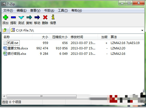Click the blue Extract (提取) minus icon

point(13,17)
